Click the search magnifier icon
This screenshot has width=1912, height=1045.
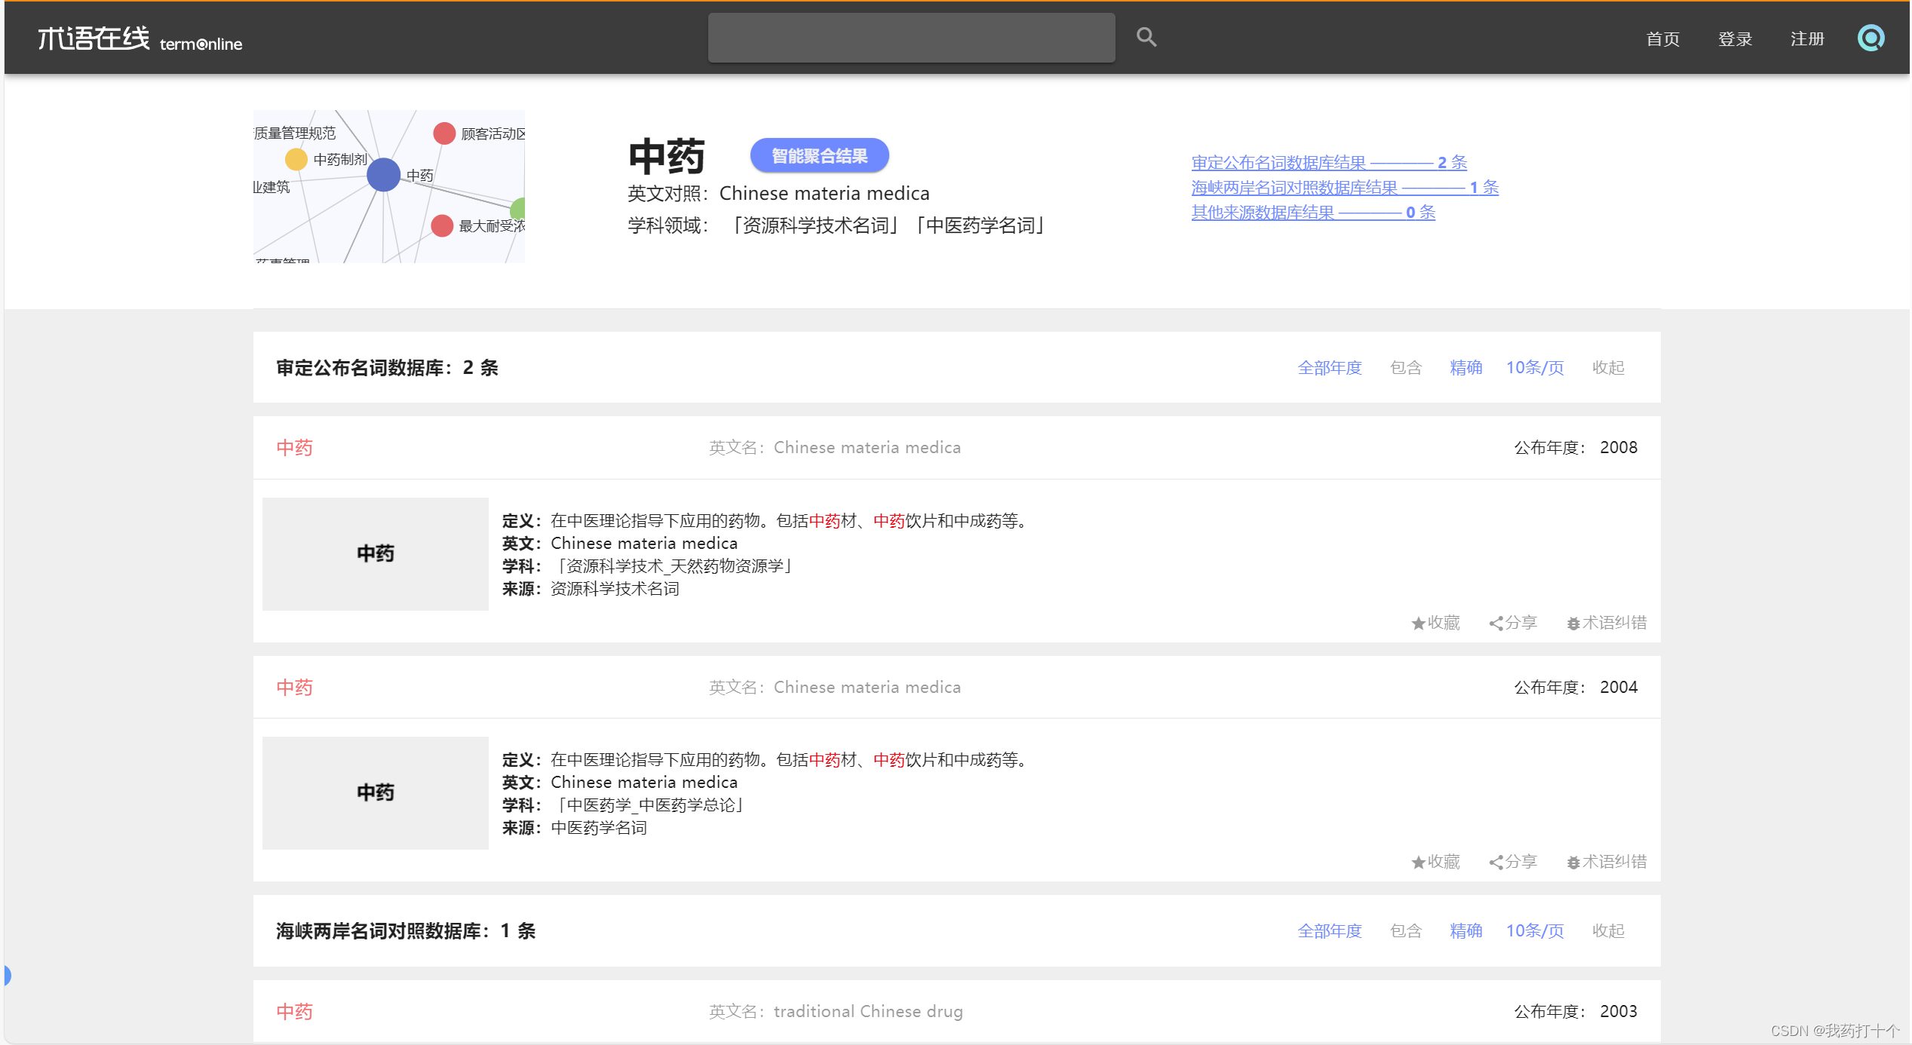click(x=1146, y=37)
